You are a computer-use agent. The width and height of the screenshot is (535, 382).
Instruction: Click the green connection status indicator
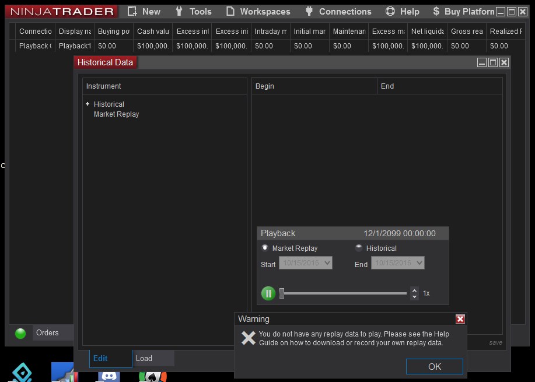point(20,333)
